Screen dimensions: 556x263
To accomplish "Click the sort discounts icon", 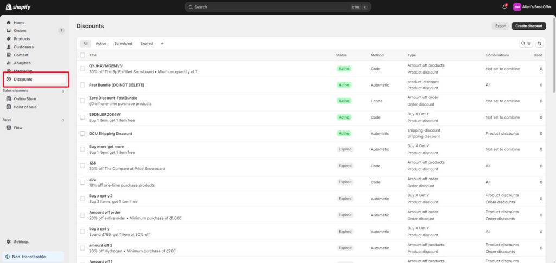I will (x=539, y=43).
